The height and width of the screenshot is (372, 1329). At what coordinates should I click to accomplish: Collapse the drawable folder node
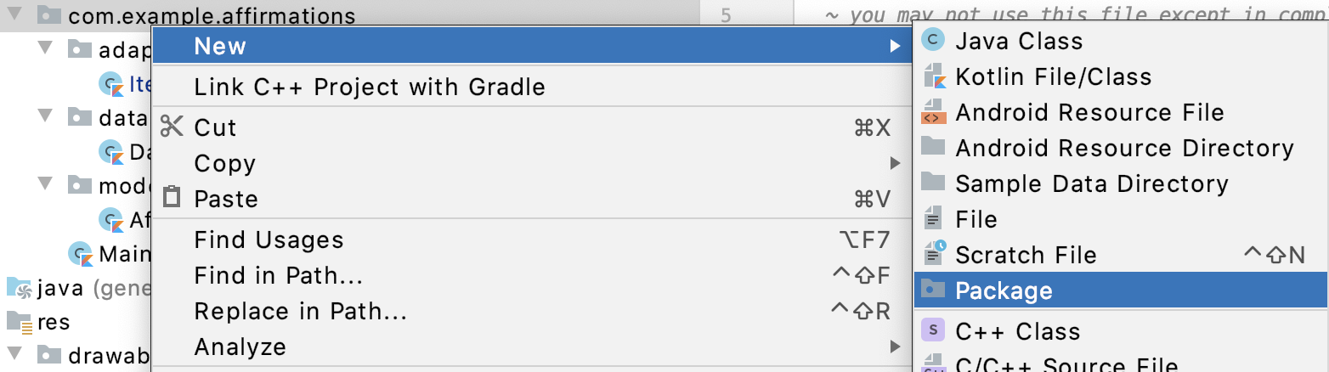click(x=14, y=354)
